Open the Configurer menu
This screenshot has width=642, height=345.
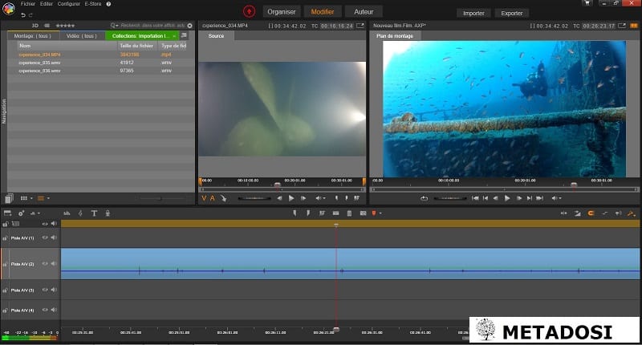coord(69,4)
